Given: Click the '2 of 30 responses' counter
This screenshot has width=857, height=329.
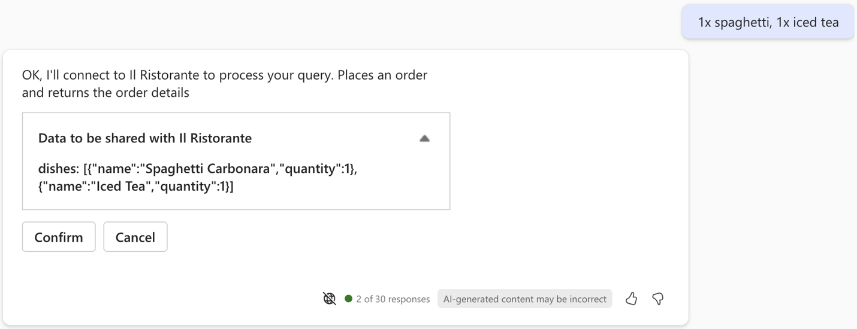Looking at the screenshot, I should 393,299.
